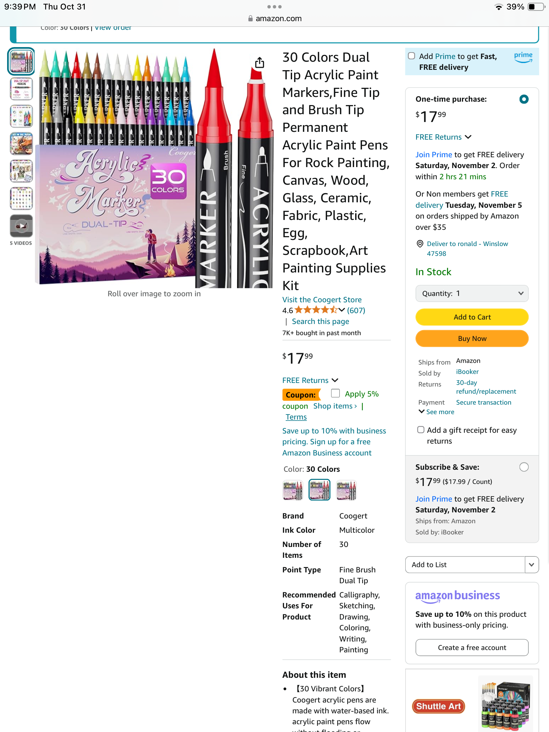Open the Quantity dropdown
The image size is (549, 732).
(x=472, y=293)
